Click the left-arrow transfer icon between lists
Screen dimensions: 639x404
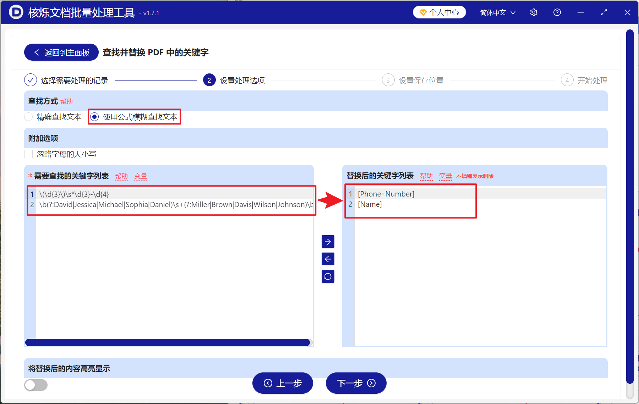pos(328,259)
